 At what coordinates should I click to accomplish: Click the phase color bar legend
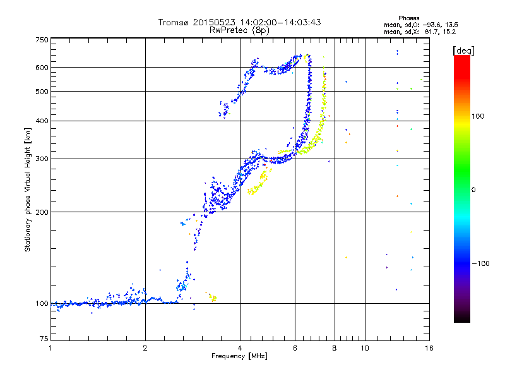point(462,188)
